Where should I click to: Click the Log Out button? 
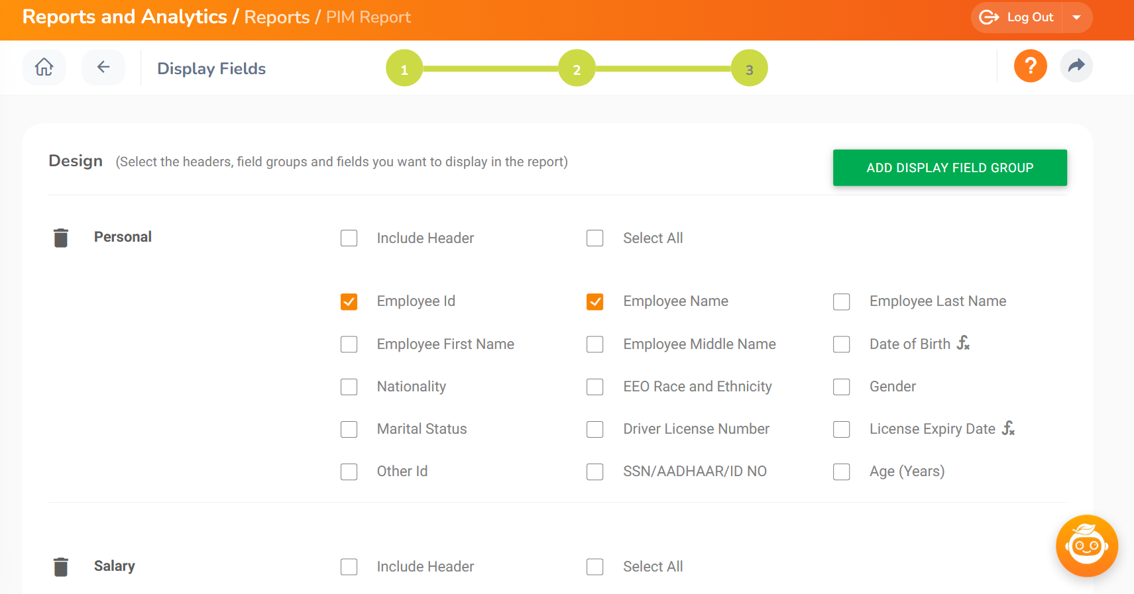[x=1016, y=18]
